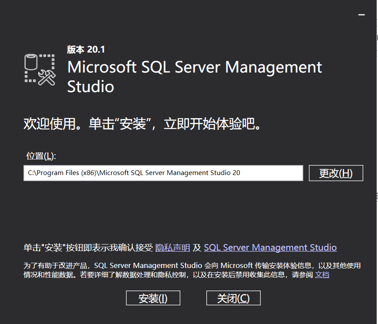Click the database cylinder in the SSMS logo
This screenshot has width=378, height=324.
31,63
